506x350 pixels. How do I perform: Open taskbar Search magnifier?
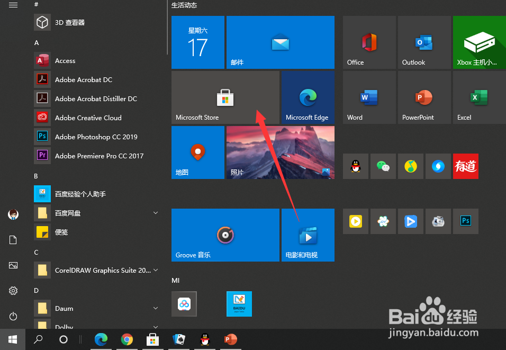[38, 339]
